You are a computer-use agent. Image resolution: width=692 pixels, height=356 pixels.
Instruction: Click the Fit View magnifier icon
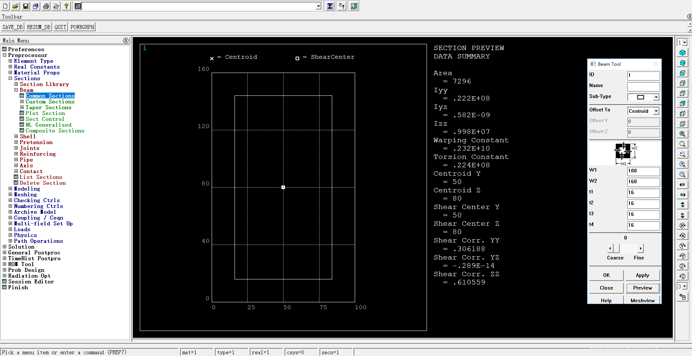pyautogui.click(x=683, y=134)
